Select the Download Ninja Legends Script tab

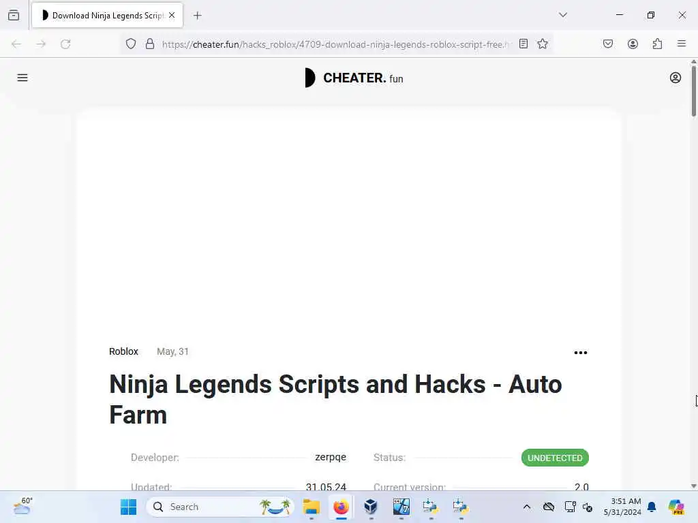click(x=107, y=15)
